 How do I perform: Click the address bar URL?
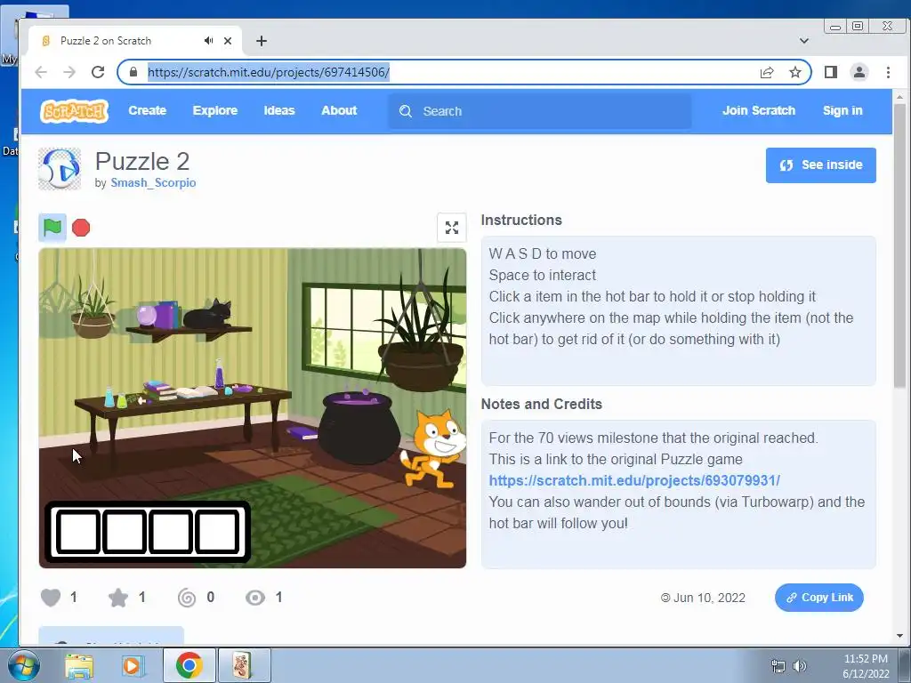pyautogui.click(x=269, y=72)
